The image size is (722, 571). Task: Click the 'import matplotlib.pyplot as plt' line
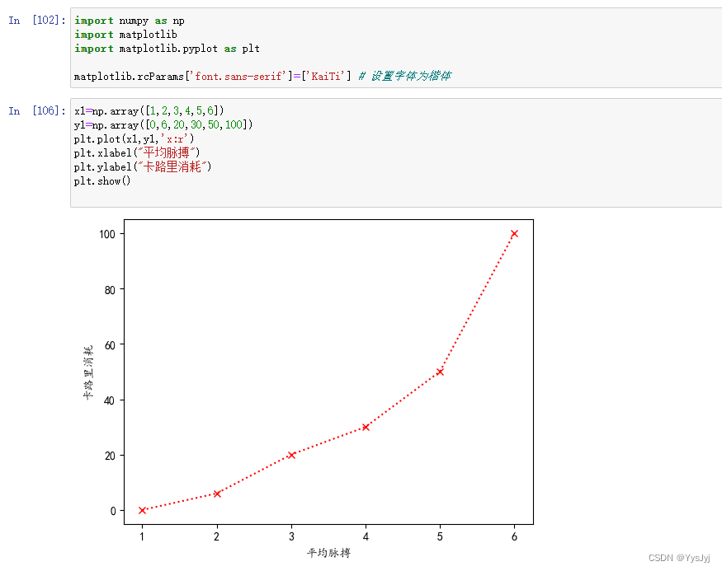coord(168,49)
